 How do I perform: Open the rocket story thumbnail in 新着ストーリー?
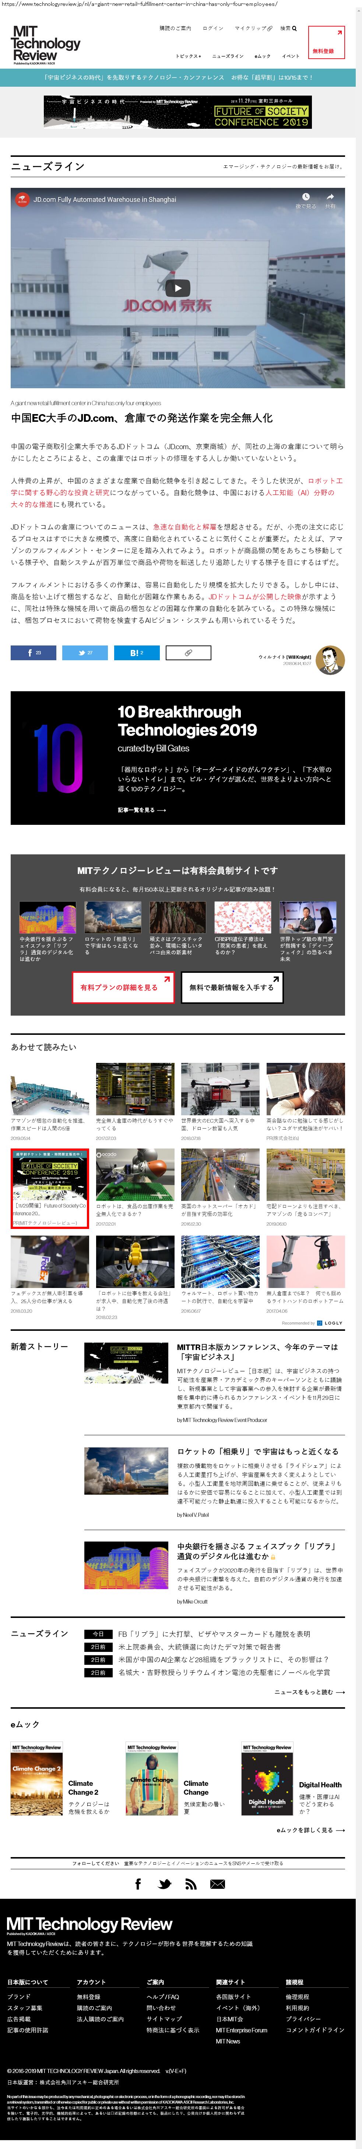tap(126, 1470)
